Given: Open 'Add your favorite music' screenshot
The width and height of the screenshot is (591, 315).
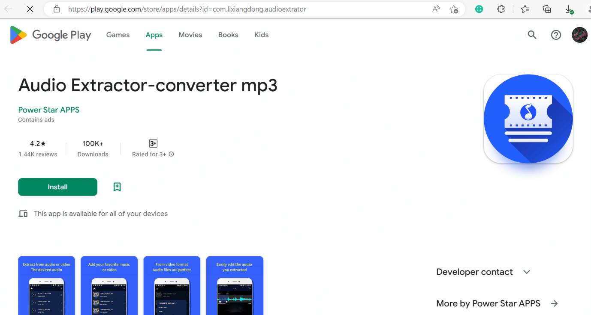Looking at the screenshot, I should [109, 285].
